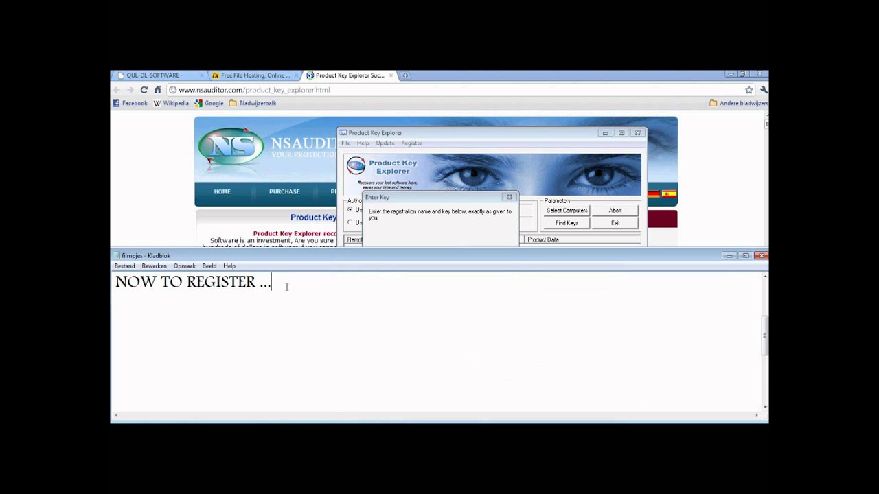Choose the Spanish flag language icon

click(x=669, y=194)
